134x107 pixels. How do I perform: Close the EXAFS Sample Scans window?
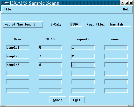coord(131,3)
